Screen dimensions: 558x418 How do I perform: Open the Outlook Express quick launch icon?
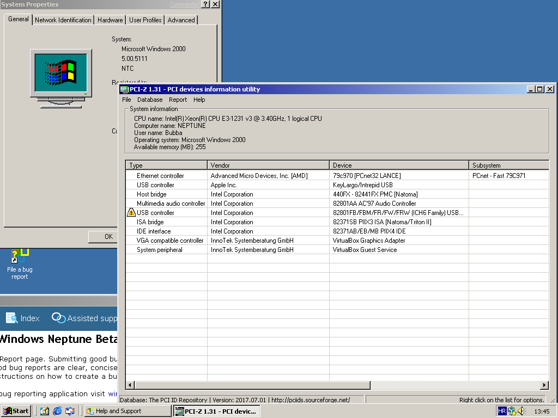pos(70,411)
